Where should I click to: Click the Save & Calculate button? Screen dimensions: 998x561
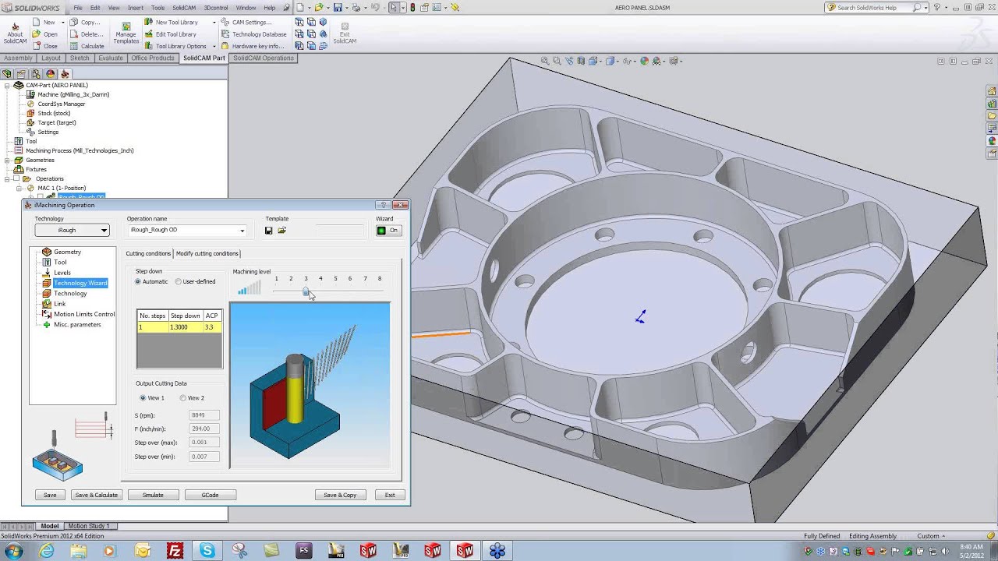(x=96, y=495)
